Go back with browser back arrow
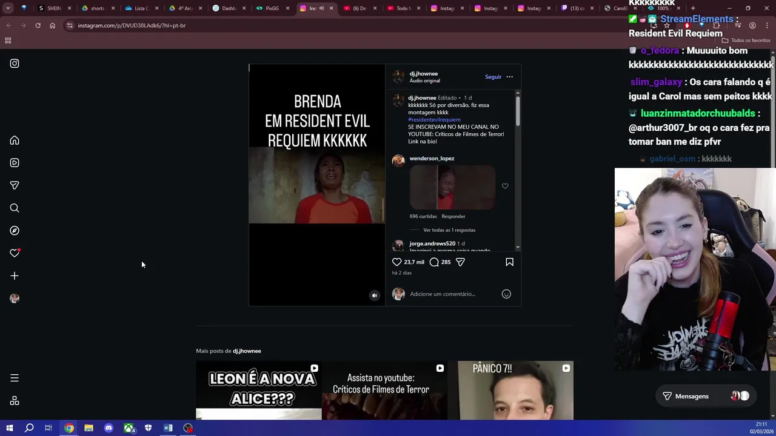The image size is (776, 436). pos(8,25)
